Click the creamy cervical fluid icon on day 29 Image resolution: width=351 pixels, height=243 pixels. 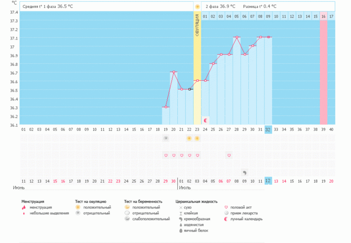point(244,173)
